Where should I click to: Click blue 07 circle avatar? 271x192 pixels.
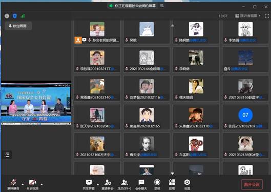(x=245, y=115)
